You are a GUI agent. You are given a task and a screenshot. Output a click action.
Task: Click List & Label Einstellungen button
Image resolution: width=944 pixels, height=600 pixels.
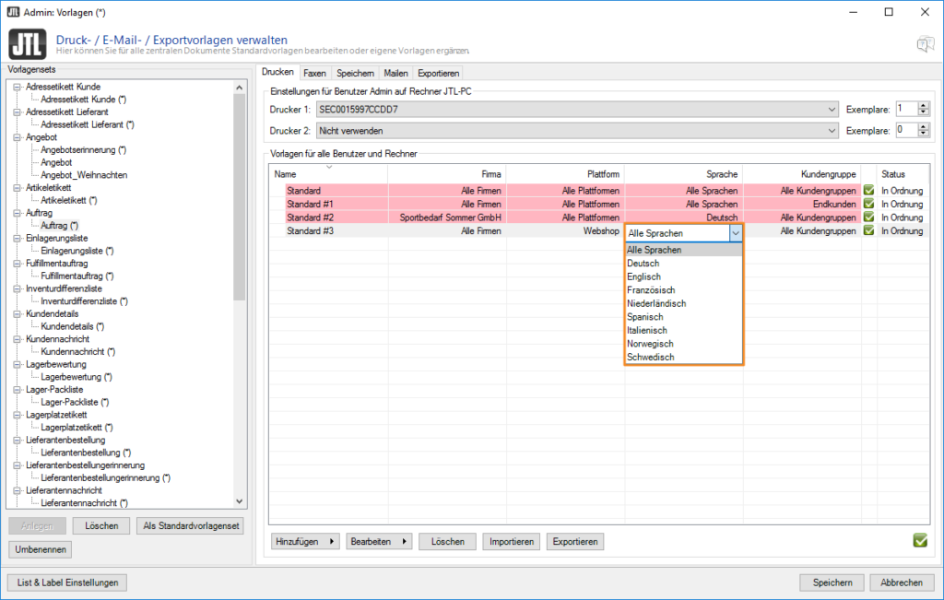(x=67, y=582)
